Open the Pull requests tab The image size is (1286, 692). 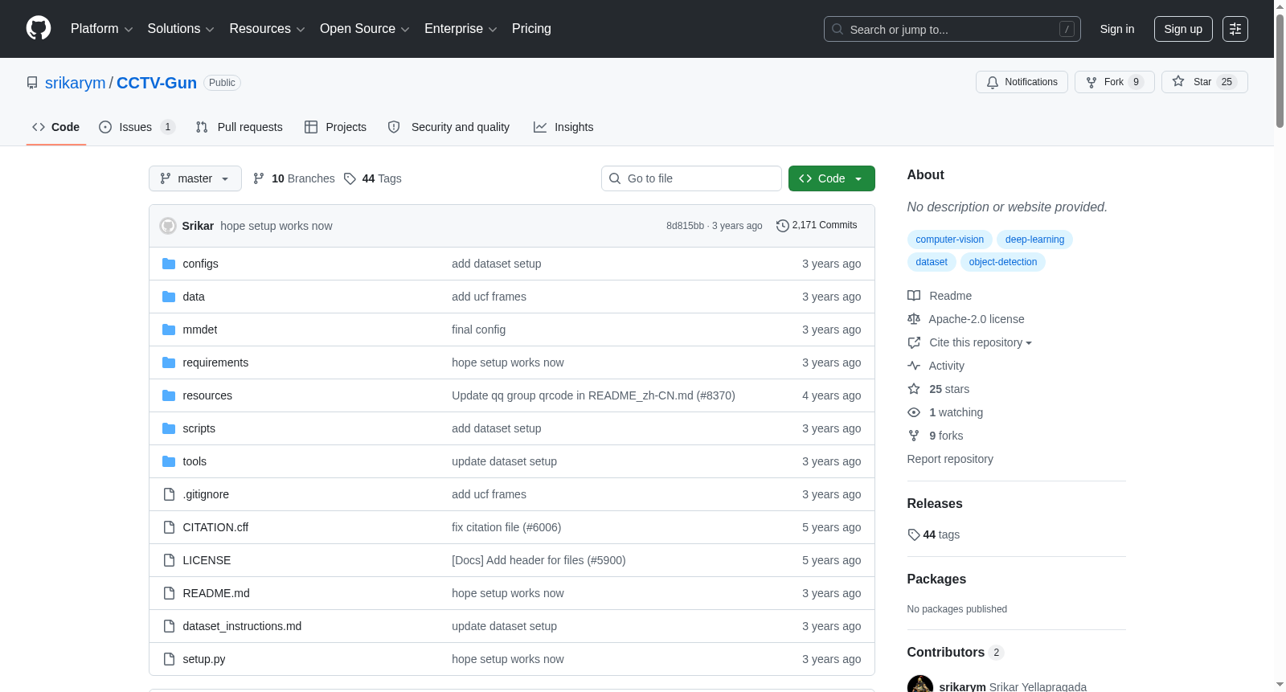(240, 127)
